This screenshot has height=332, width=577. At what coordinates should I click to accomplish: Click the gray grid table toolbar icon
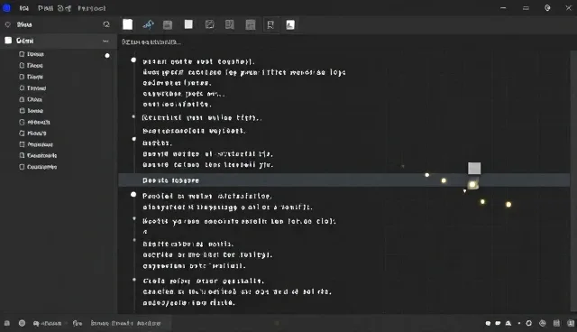251,24
